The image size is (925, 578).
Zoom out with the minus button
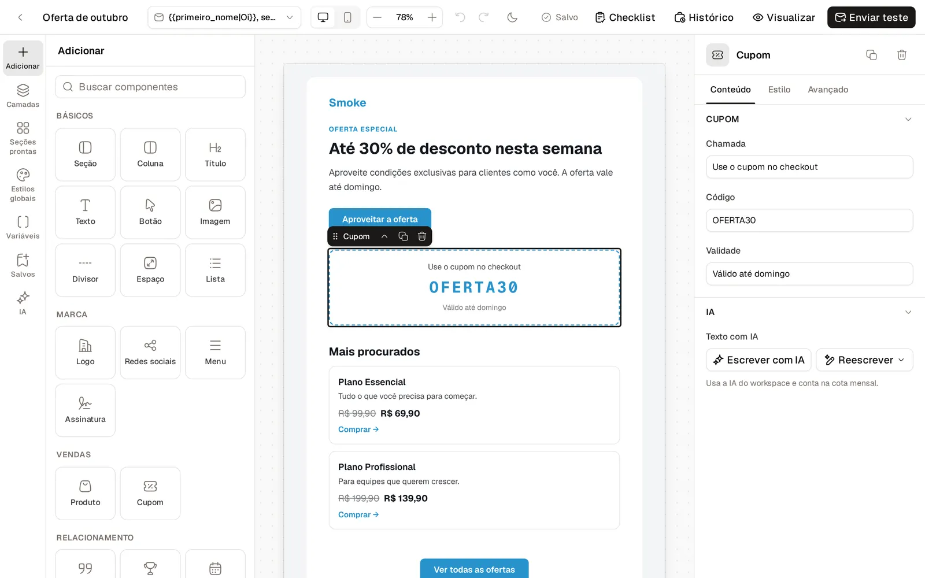click(378, 17)
